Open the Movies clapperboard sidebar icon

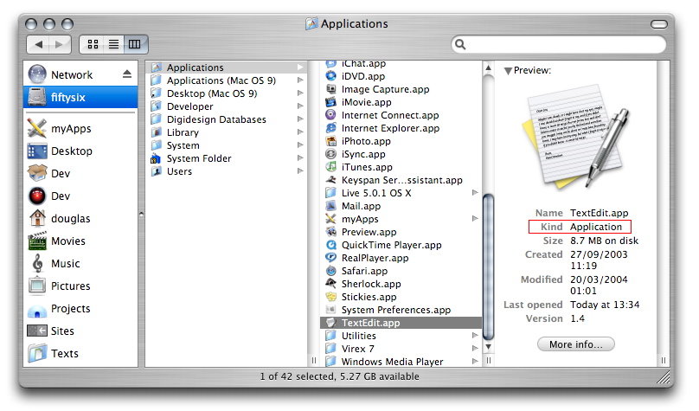(37, 241)
